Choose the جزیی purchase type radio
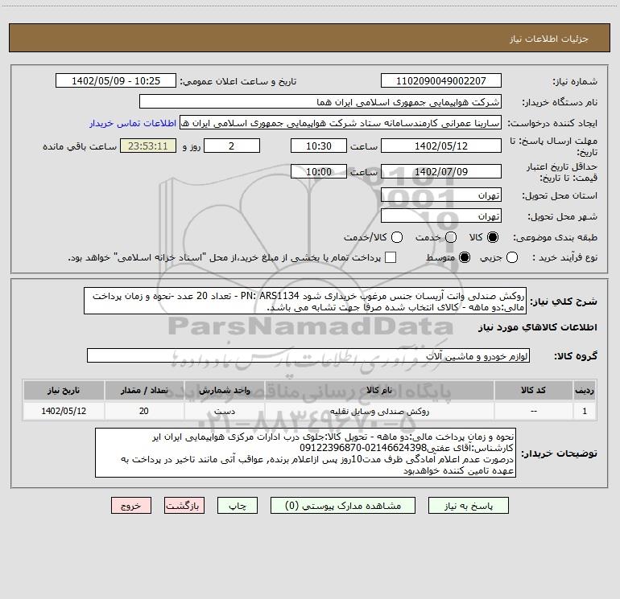 (x=511, y=257)
